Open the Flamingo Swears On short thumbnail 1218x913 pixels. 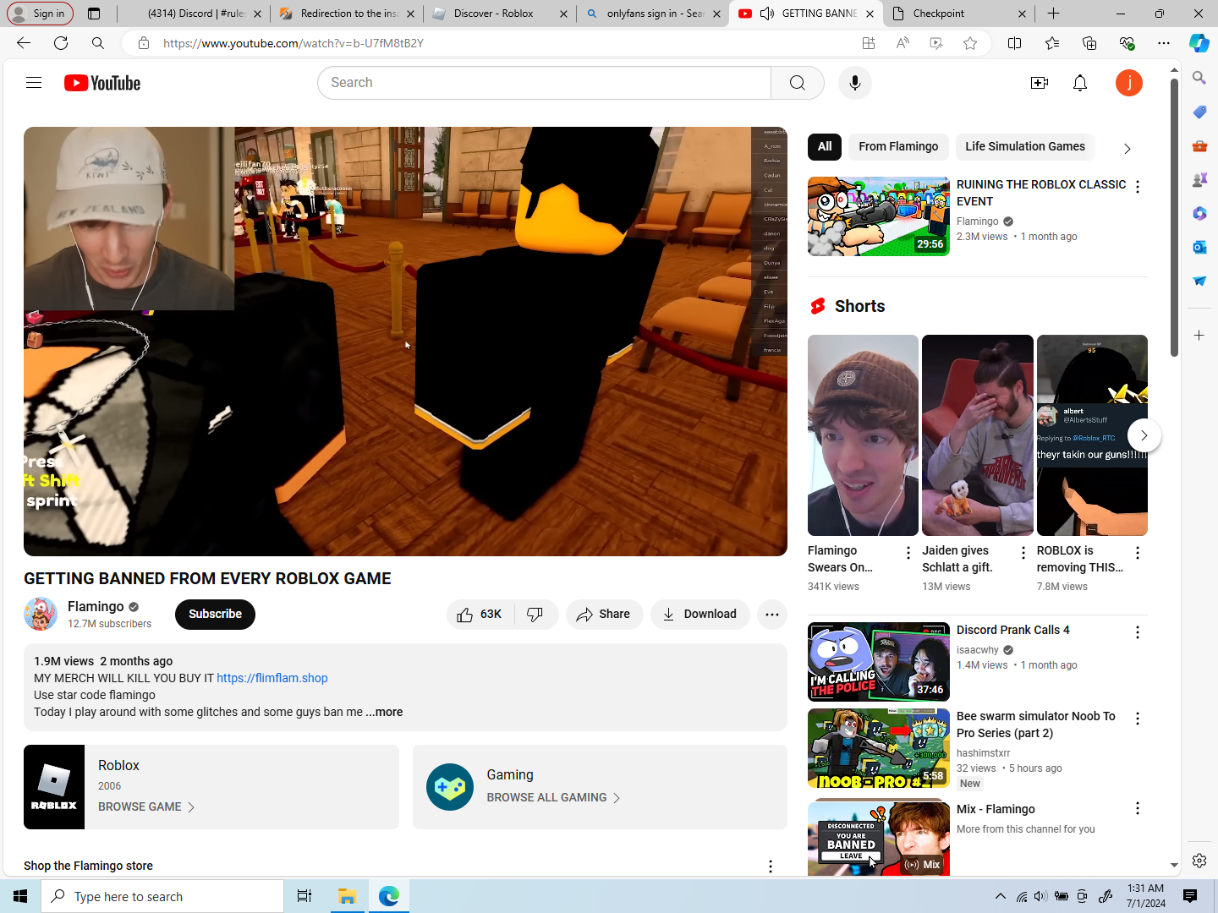coord(863,435)
